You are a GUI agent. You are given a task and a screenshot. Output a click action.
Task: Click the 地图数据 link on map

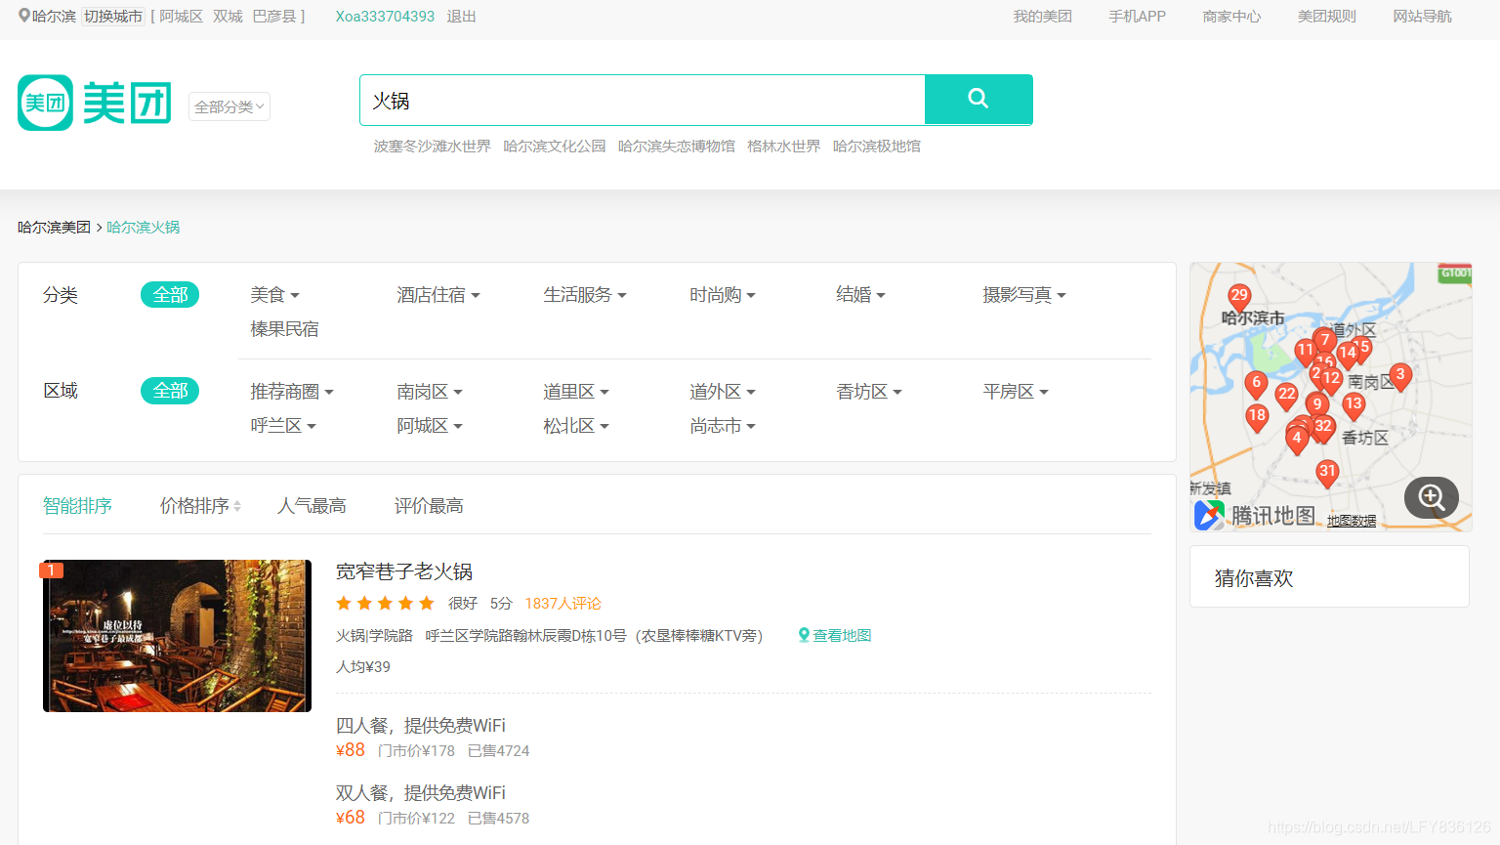coord(1352,521)
